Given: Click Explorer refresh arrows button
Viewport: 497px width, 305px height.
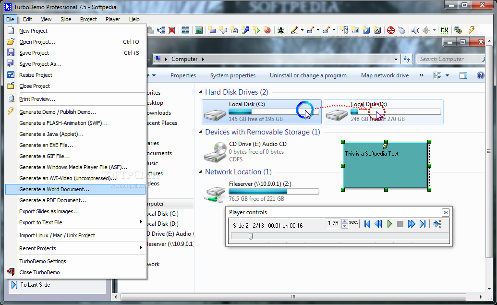Looking at the screenshot, I should (407, 59).
